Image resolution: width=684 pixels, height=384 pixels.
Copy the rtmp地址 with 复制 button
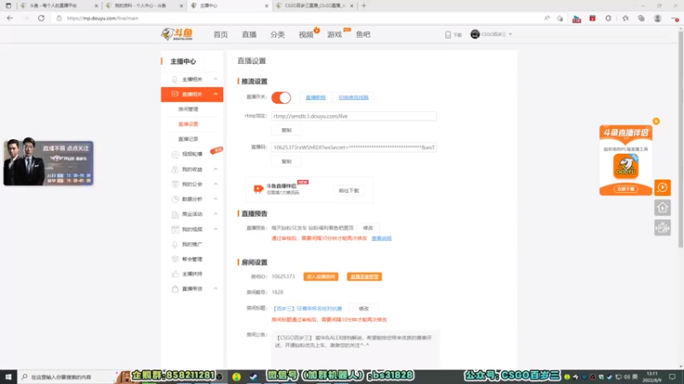286,131
